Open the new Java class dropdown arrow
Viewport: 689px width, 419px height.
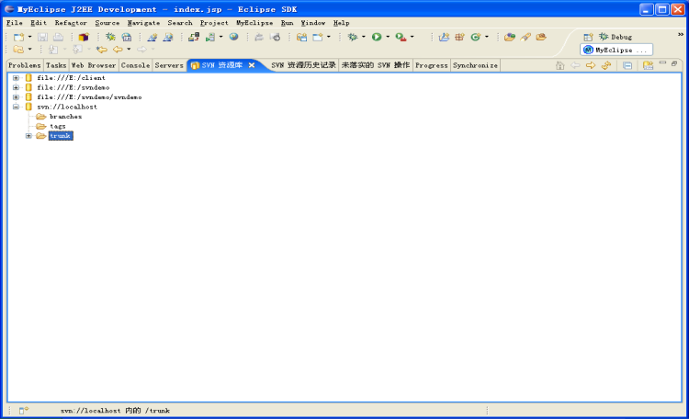(x=486, y=37)
